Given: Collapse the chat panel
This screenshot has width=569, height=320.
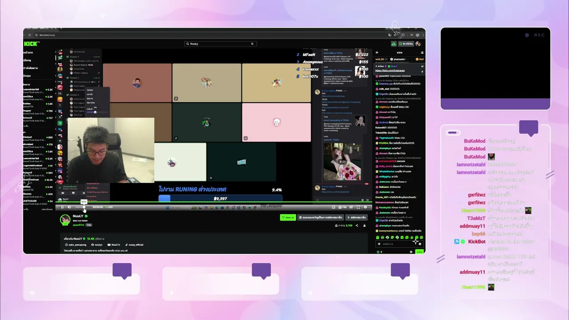Looking at the screenshot, I should point(377,52).
